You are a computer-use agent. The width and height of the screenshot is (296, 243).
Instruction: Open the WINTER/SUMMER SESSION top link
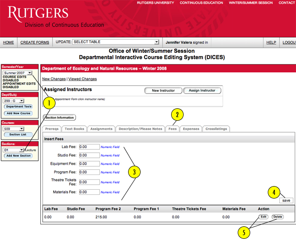tap(251, 3)
